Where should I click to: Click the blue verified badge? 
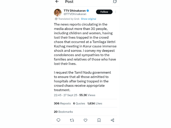coord(88,11)
